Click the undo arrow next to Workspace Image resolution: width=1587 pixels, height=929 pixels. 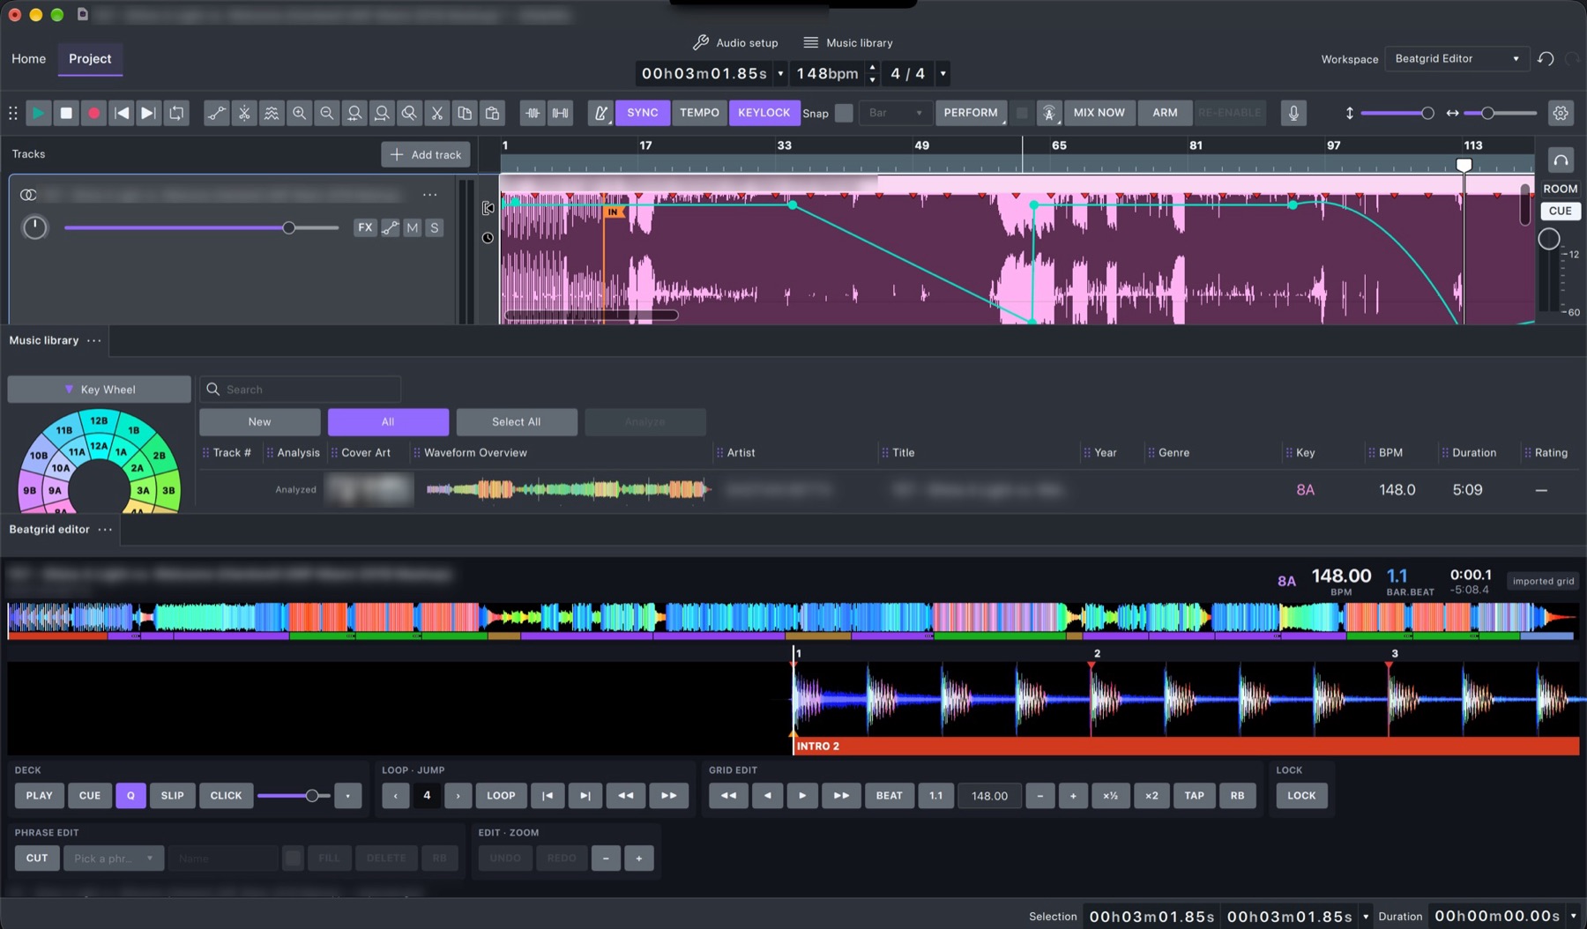pyautogui.click(x=1546, y=59)
